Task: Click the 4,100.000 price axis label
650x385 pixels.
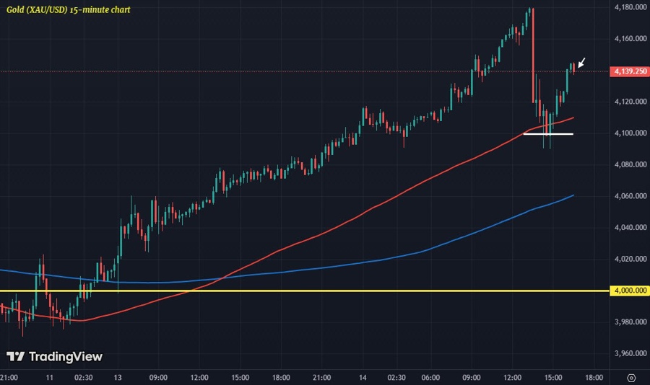Action: [629, 133]
